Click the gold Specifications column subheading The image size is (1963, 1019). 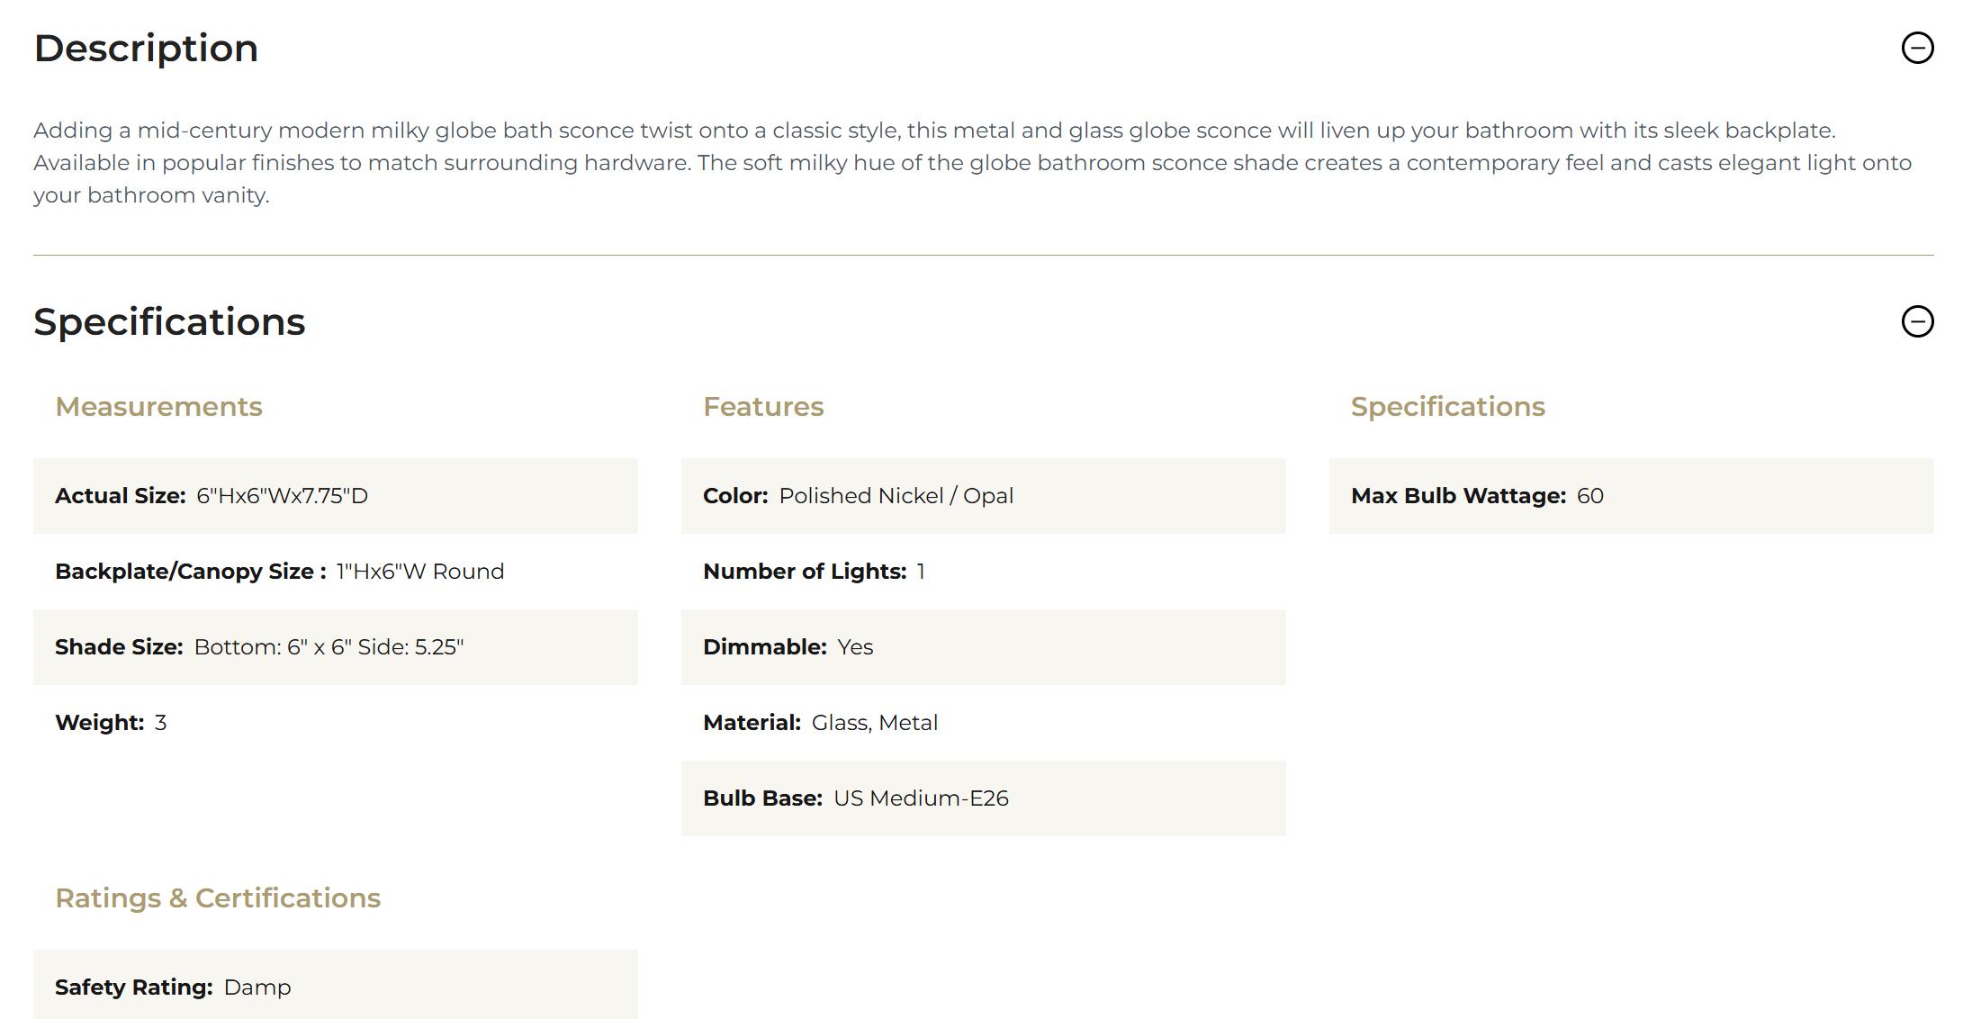1447,407
